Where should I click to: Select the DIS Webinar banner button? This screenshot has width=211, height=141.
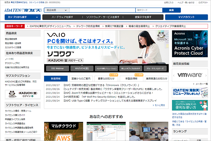[57, 68]
